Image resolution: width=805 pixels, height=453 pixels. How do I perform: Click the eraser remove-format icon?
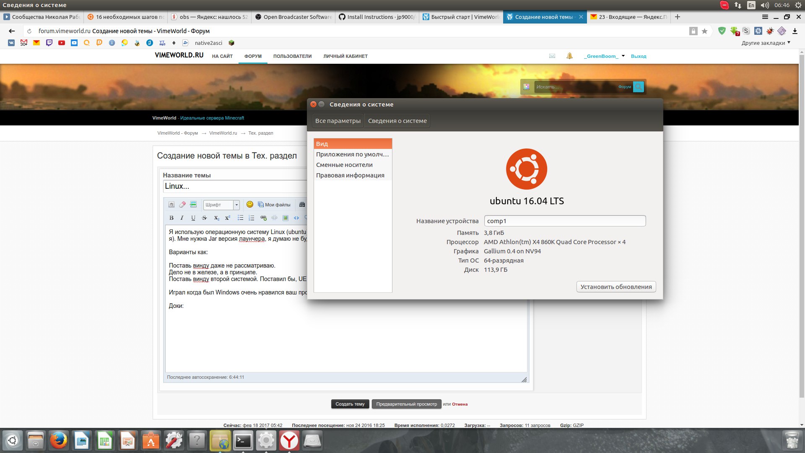pyautogui.click(x=182, y=205)
